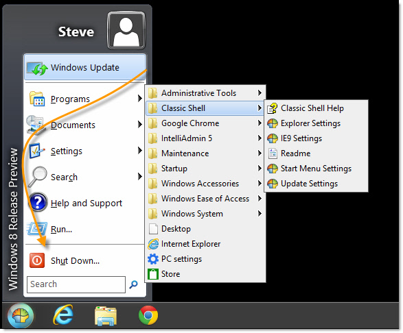Viewport: 403px width, 333px height.
Task: Click the Desktop blank page icon
Action: (153, 229)
